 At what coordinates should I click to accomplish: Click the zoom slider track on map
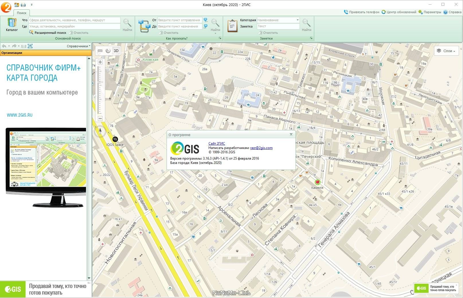[x=100, y=90]
